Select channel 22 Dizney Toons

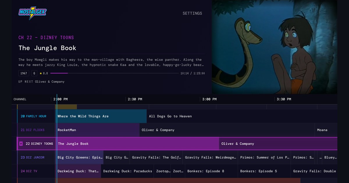[x=36, y=143]
